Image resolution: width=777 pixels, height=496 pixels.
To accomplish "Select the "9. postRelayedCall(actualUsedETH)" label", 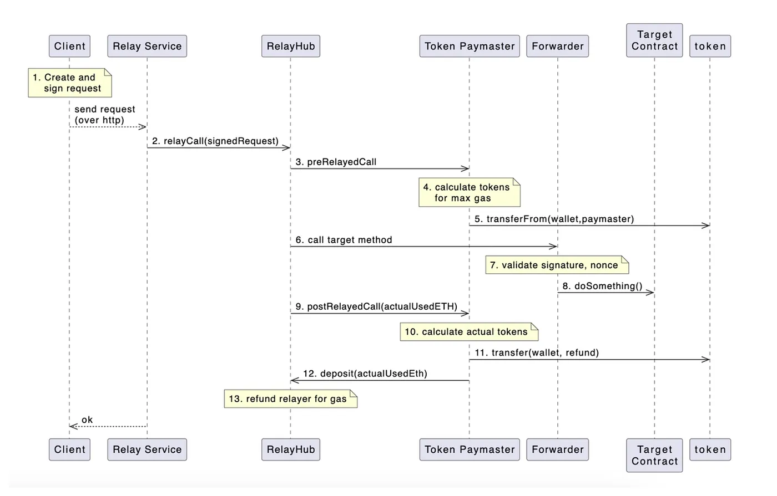I will click(376, 307).
